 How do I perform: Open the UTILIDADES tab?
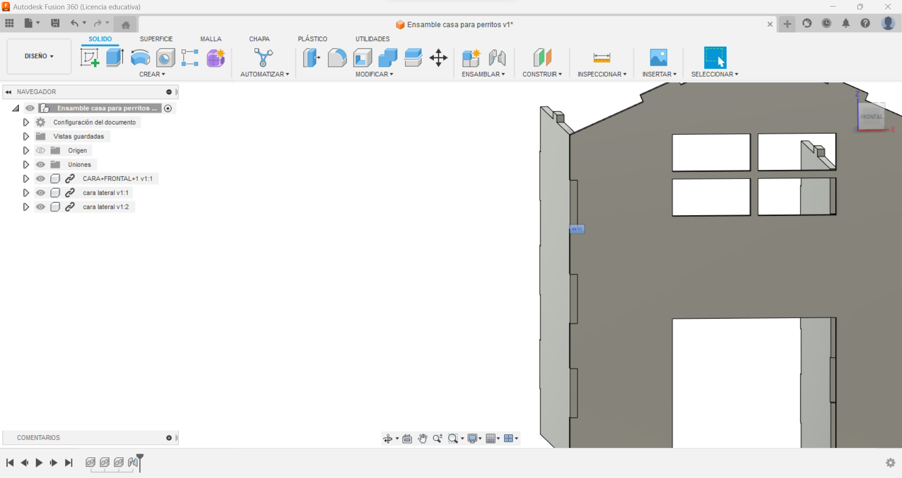coord(372,39)
